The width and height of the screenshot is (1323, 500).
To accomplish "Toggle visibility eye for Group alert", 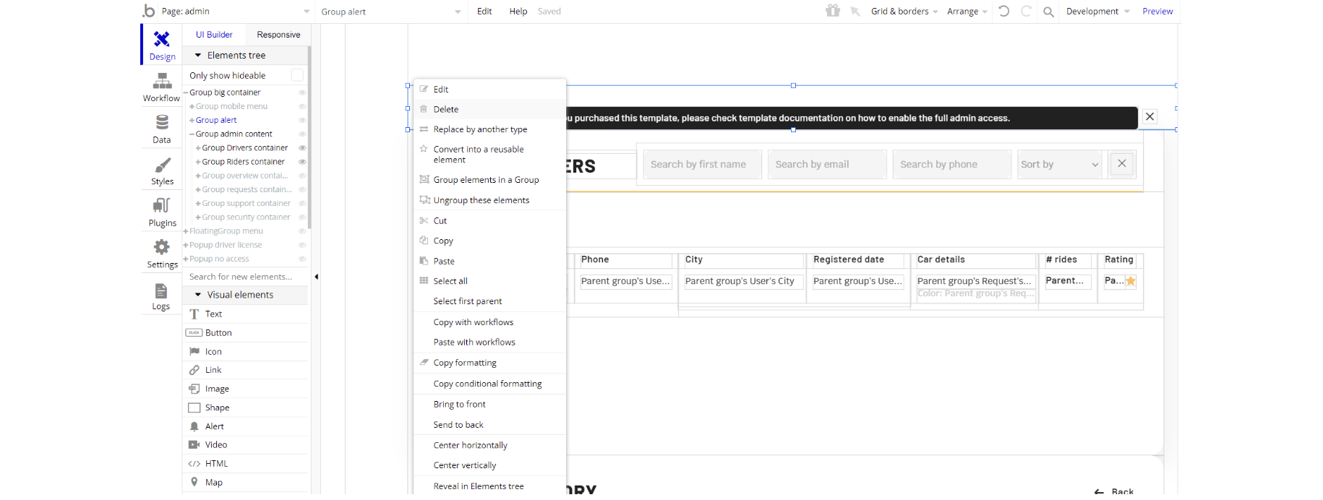I will pyautogui.click(x=302, y=121).
